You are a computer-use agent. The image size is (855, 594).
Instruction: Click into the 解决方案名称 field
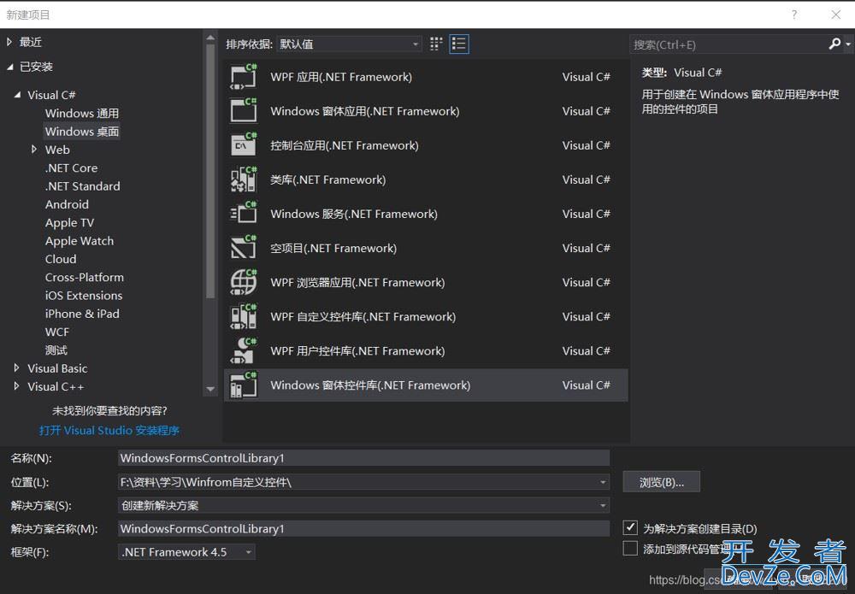(x=363, y=528)
